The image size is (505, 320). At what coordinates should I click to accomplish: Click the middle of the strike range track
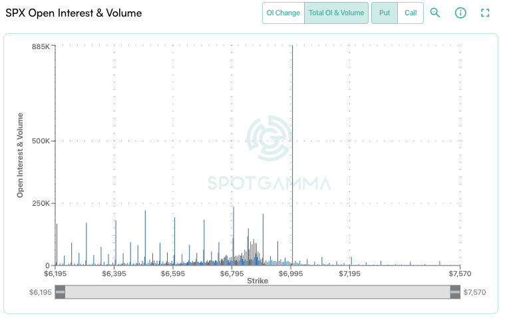257,292
